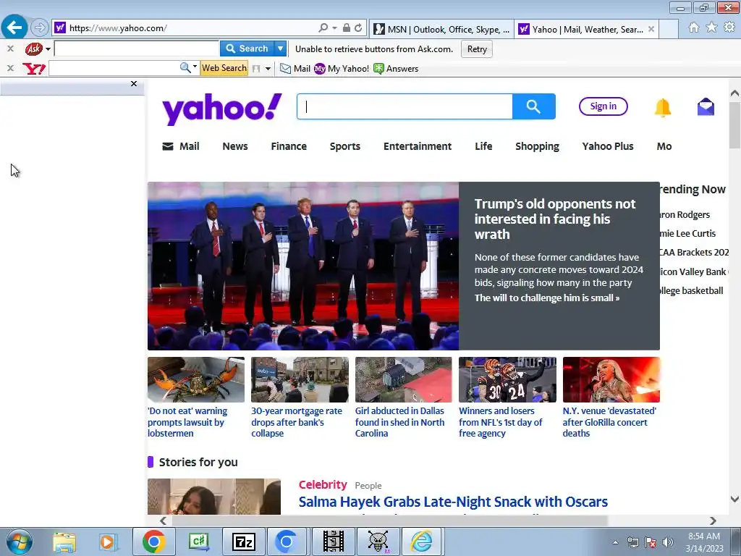Show hidden tray icons arrow
Screen dimensions: 741x556
(615, 542)
